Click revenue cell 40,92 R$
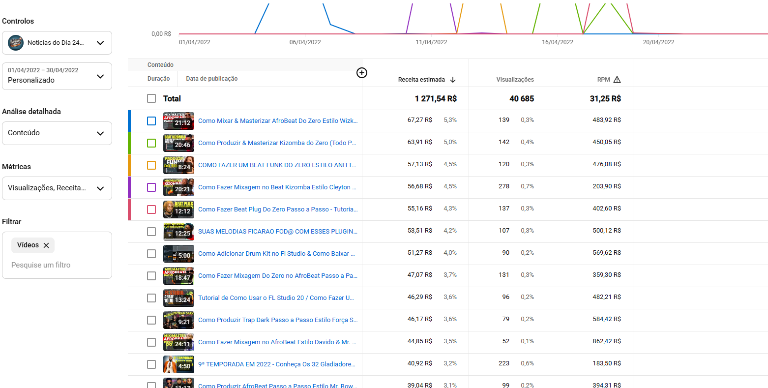 pos(420,363)
